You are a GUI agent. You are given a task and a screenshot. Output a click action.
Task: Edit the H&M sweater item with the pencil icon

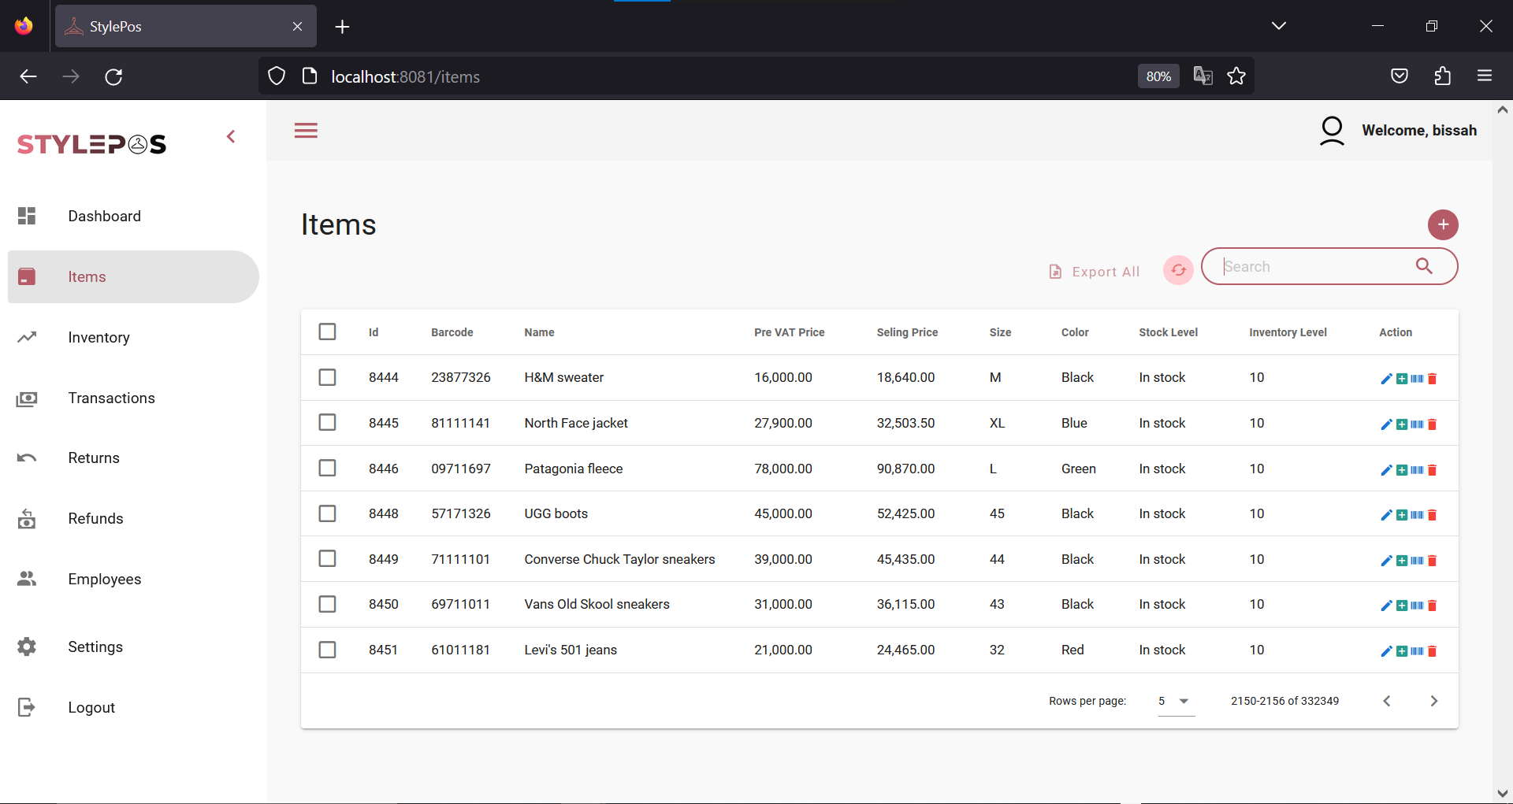[x=1386, y=379]
